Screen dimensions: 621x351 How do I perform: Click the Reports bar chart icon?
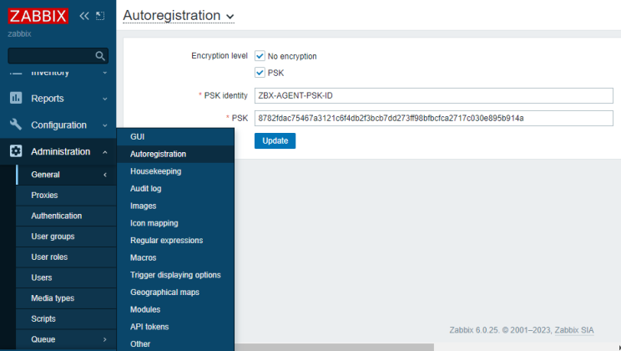16,99
